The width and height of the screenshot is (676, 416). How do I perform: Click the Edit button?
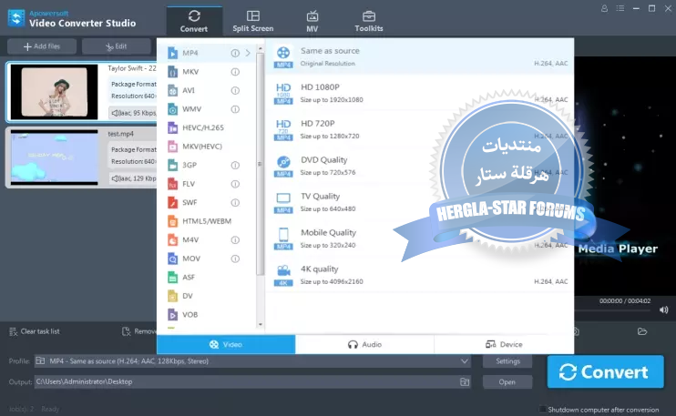(x=117, y=46)
